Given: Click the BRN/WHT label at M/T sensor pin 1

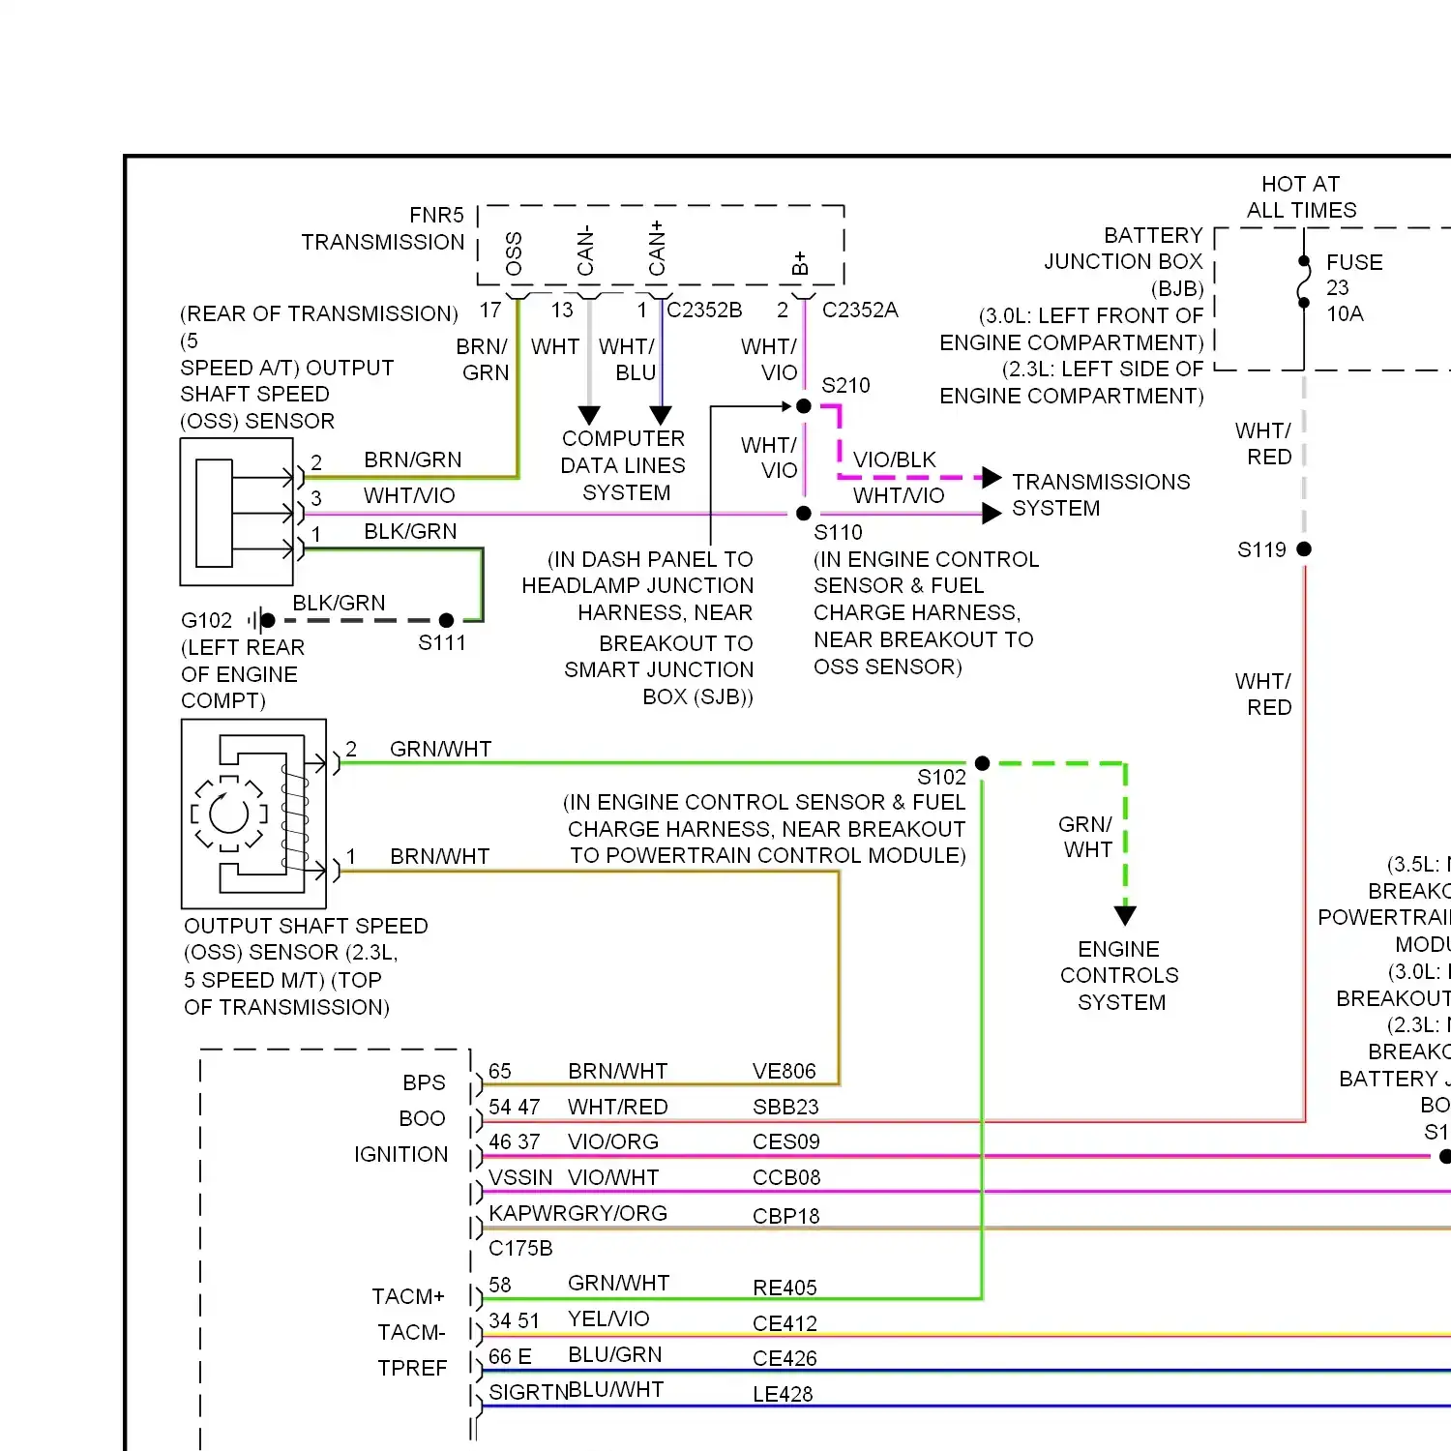Looking at the screenshot, I should (x=440, y=856).
